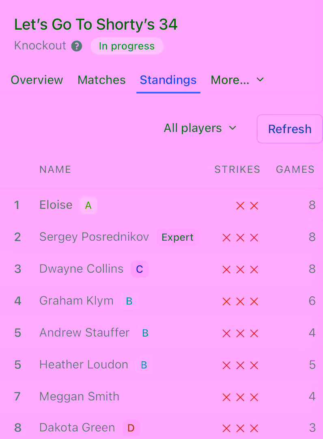323x439 pixels.
Task: Select the tournament title Let's Go To Shorty's 34
Action: click(x=96, y=24)
